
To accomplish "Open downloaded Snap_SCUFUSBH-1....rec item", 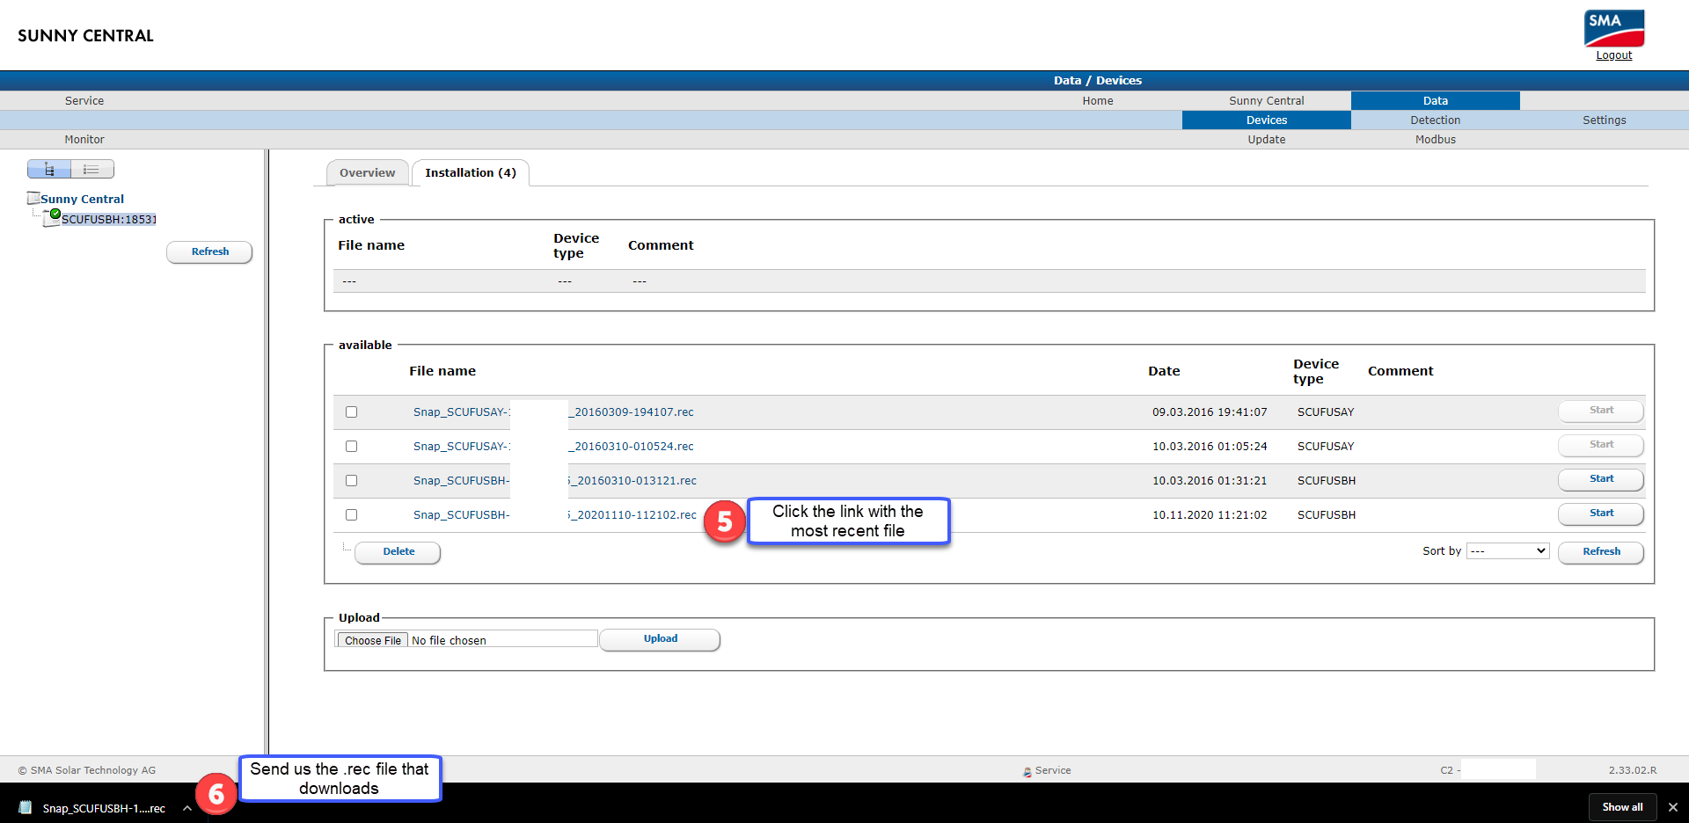I will point(104,808).
